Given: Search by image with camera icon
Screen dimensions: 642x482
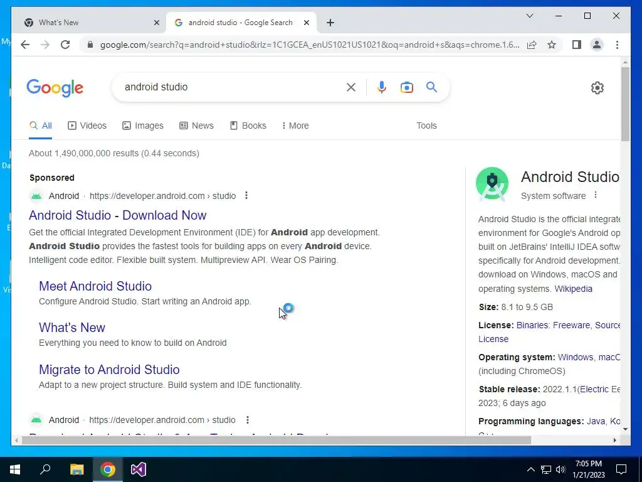Looking at the screenshot, I should tap(406, 87).
